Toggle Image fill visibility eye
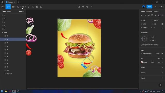The image size is (165, 93). point(159,62)
